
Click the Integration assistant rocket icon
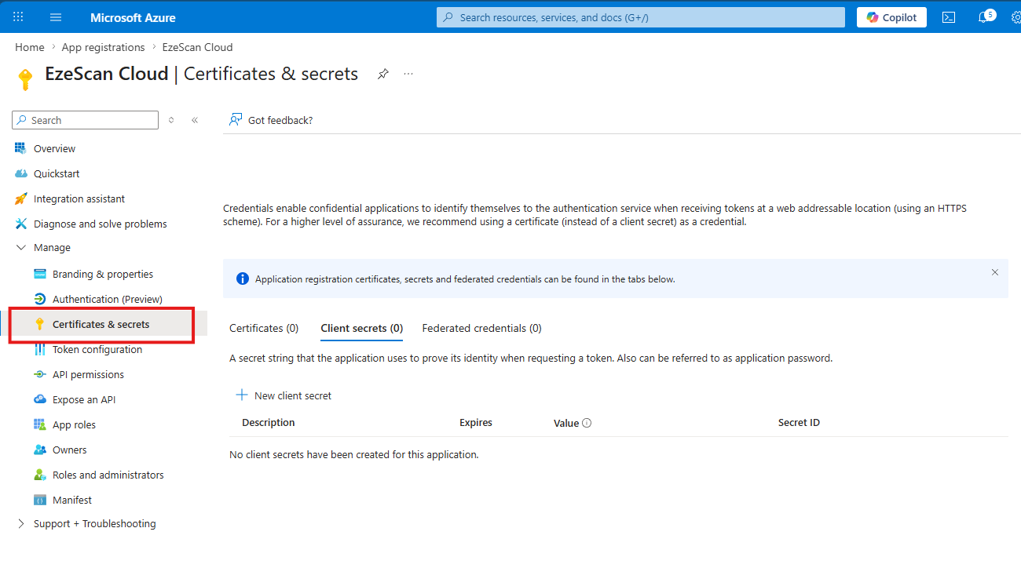point(20,198)
